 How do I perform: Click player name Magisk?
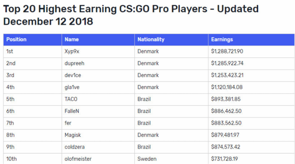(x=73, y=135)
